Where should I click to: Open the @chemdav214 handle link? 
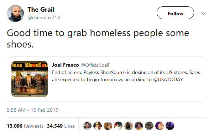[x=44, y=17]
